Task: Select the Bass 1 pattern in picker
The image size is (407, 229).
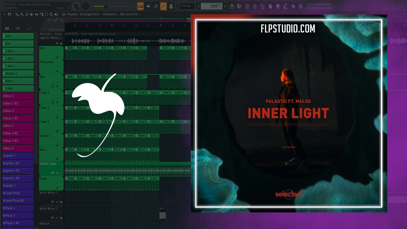Action: [18, 96]
